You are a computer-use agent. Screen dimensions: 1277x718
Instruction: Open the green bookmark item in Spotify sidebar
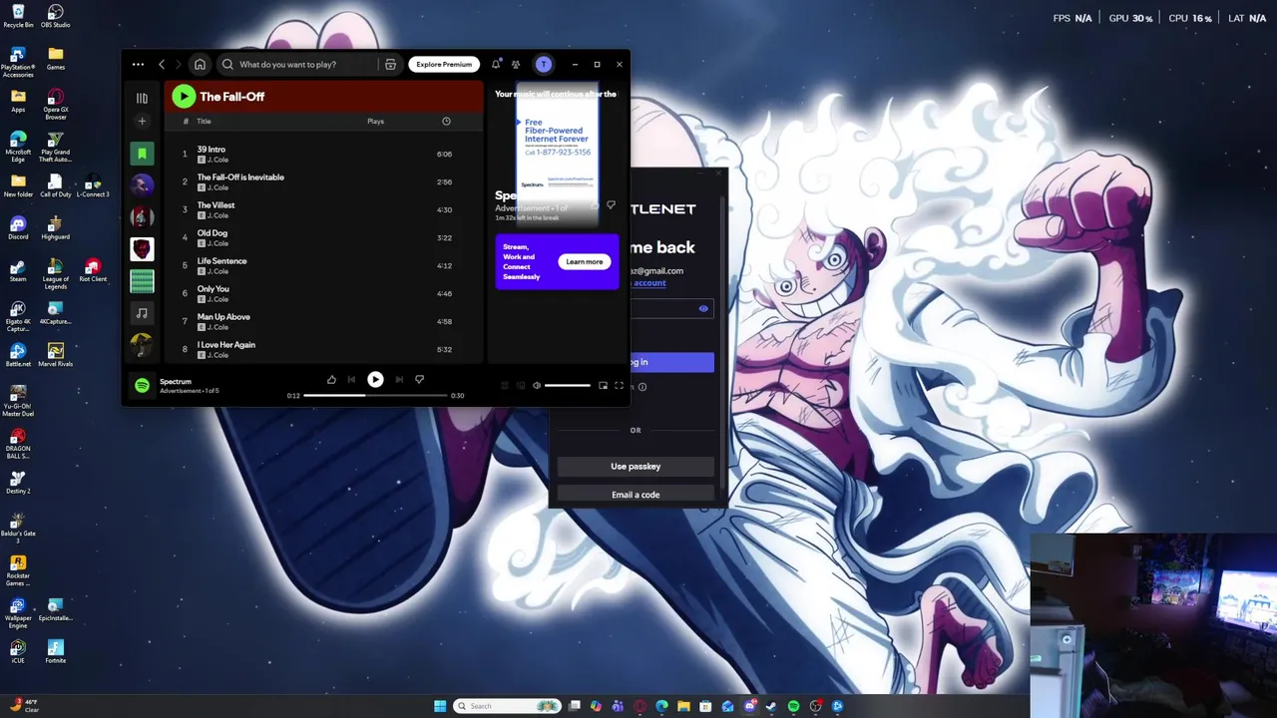coord(142,154)
